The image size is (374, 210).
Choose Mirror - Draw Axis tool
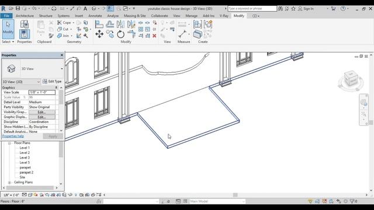[131, 24]
